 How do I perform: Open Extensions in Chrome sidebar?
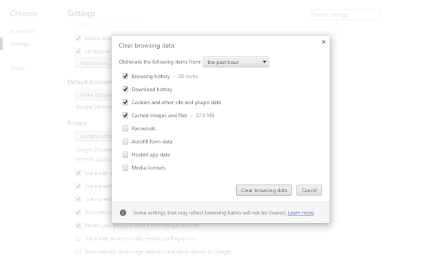point(23,31)
